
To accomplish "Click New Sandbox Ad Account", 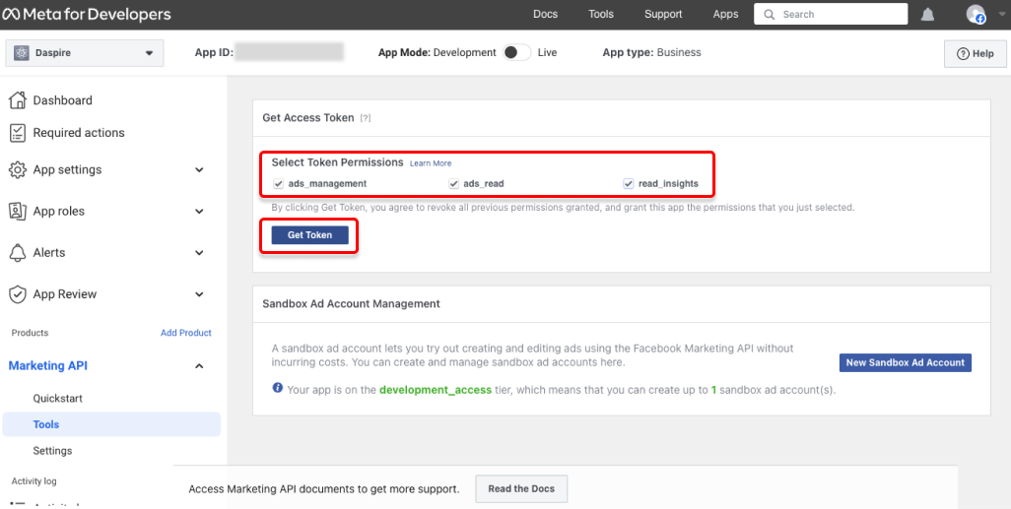I will pyautogui.click(x=906, y=362).
